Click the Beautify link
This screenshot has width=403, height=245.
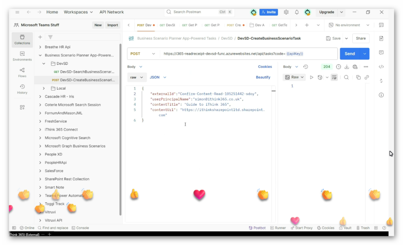[263, 77]
